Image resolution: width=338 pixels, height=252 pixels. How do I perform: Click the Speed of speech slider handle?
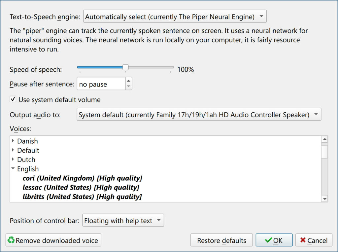point(125,67)
